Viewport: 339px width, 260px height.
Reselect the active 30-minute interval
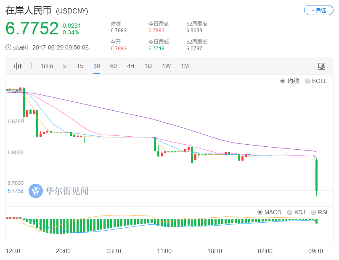point(97,66)
